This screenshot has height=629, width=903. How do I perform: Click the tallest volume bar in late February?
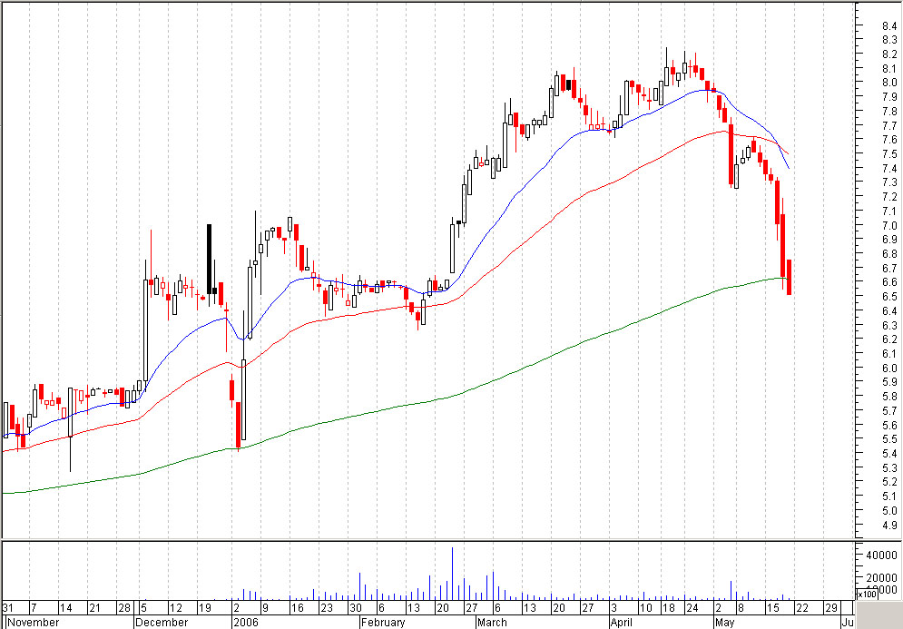pyautogui.click(x=453, y=574)
